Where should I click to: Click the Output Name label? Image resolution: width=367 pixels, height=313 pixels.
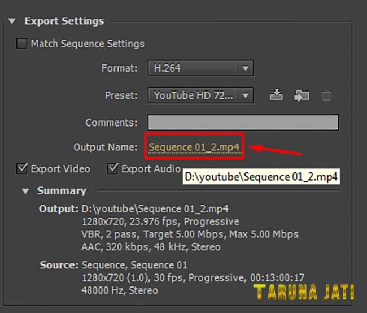tap(106, 147)
